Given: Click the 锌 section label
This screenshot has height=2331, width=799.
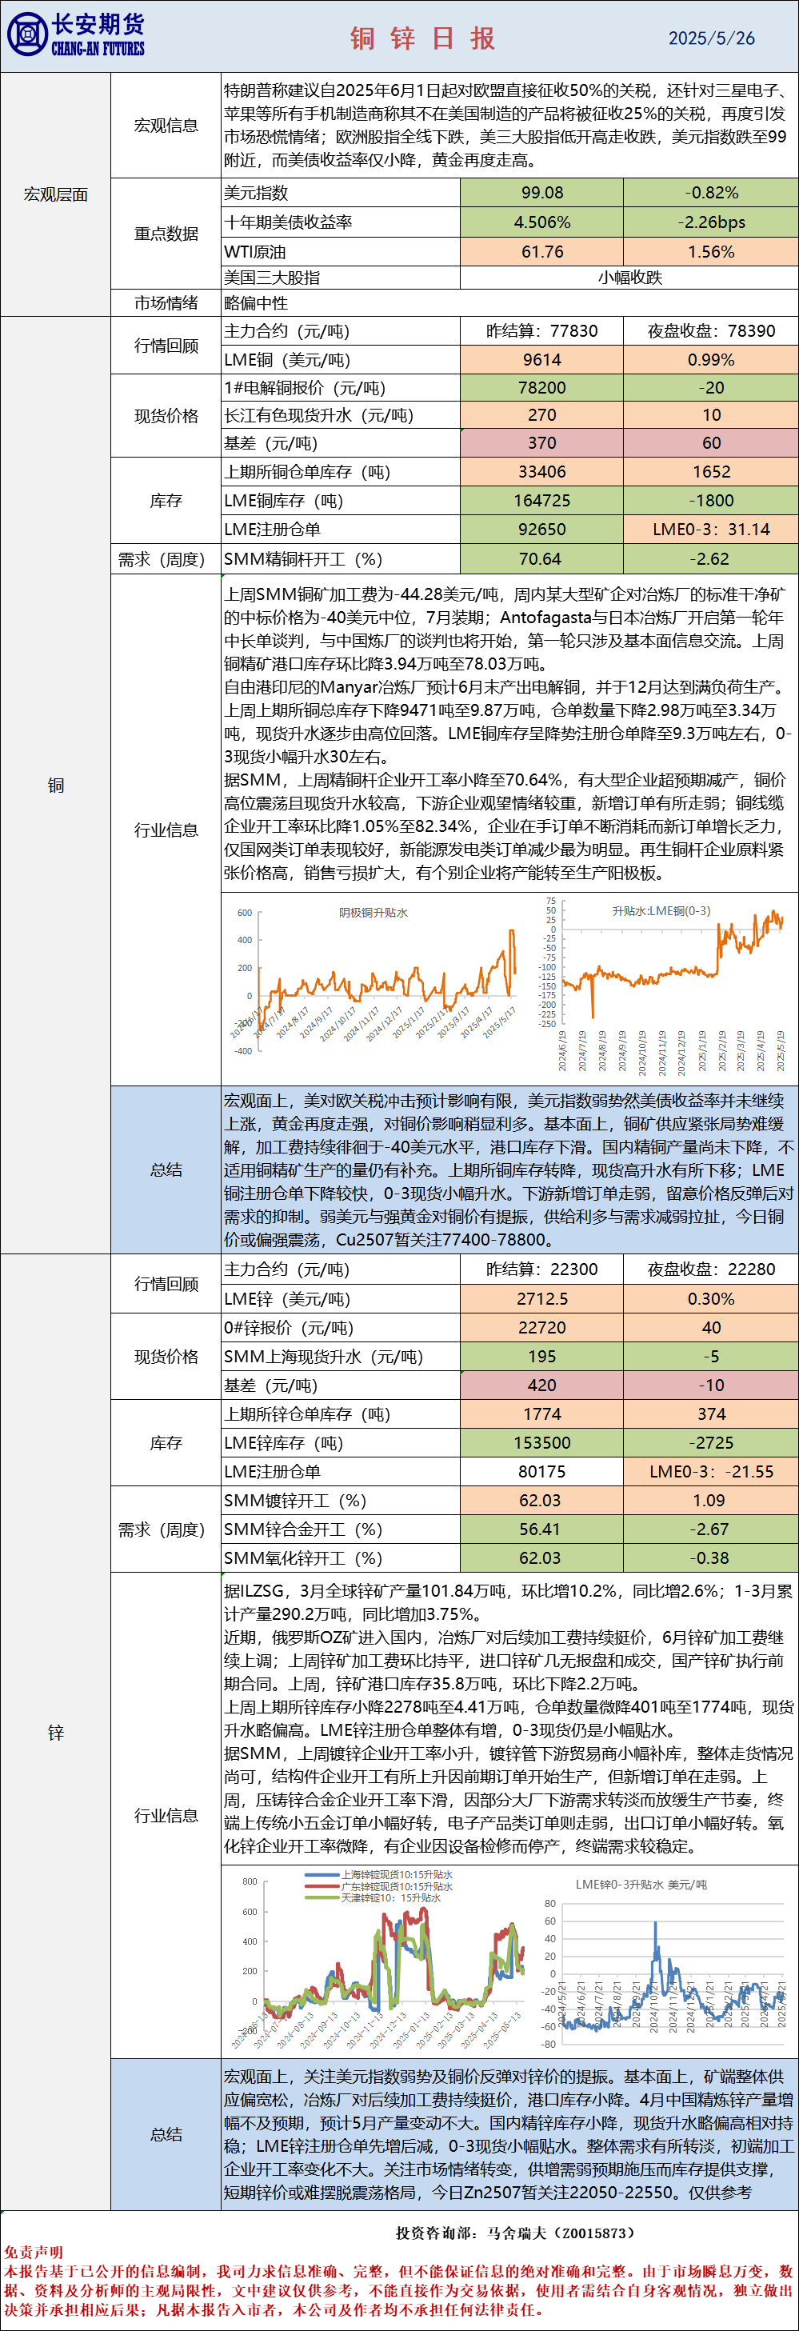Looking at the screenshot, I should (55, 1733).
